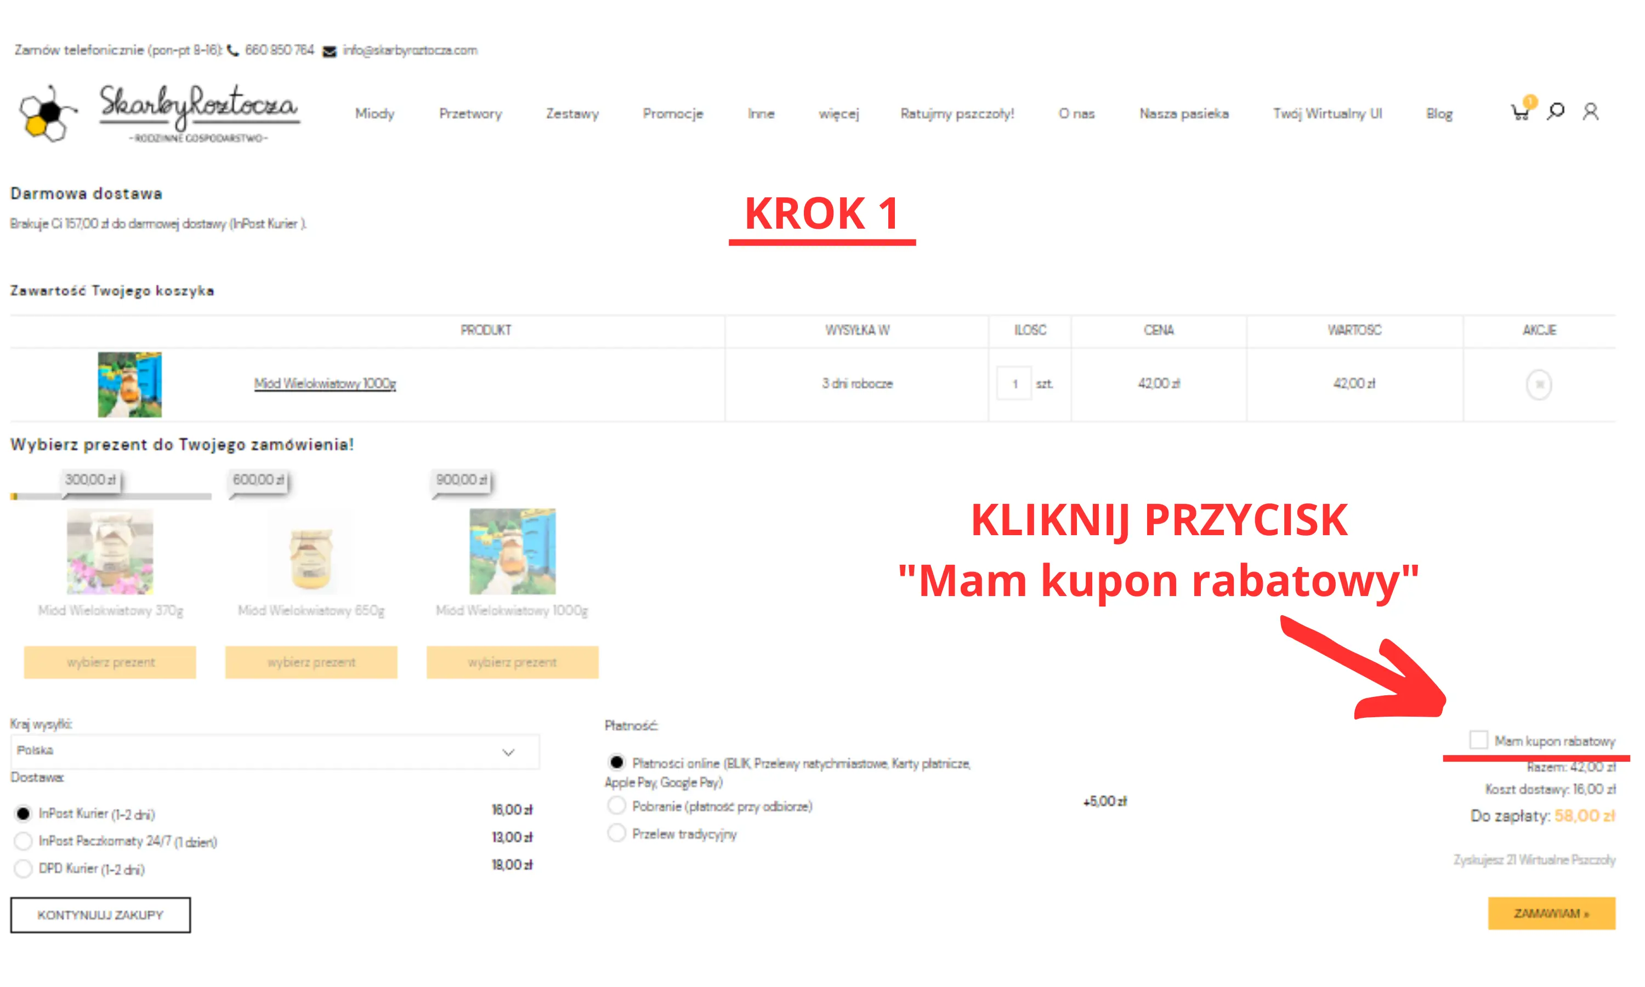Click the envelope email icon
The height and width of the screenshot is (987, 1645).
329,51
